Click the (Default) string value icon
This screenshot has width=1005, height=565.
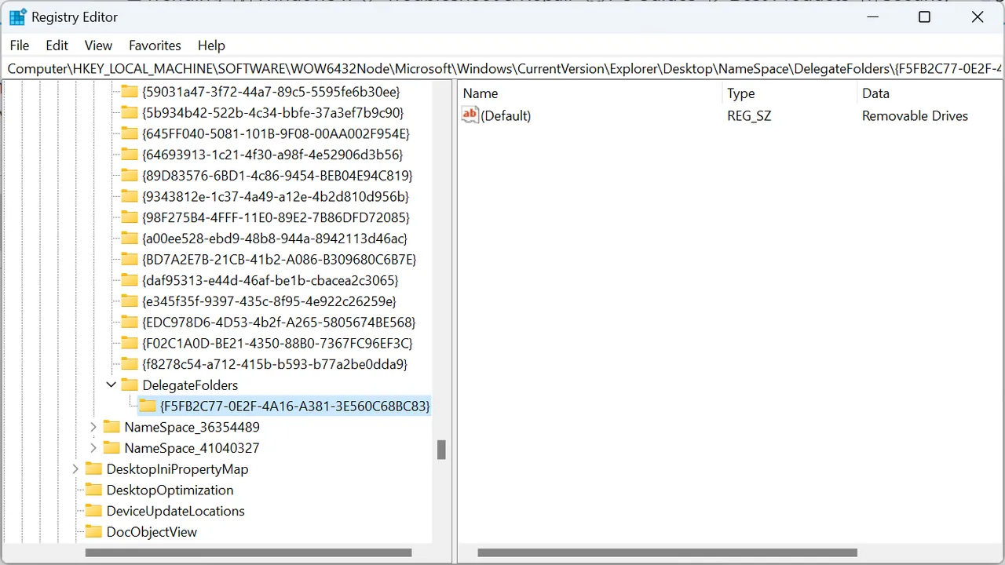[x=470, y=115]
